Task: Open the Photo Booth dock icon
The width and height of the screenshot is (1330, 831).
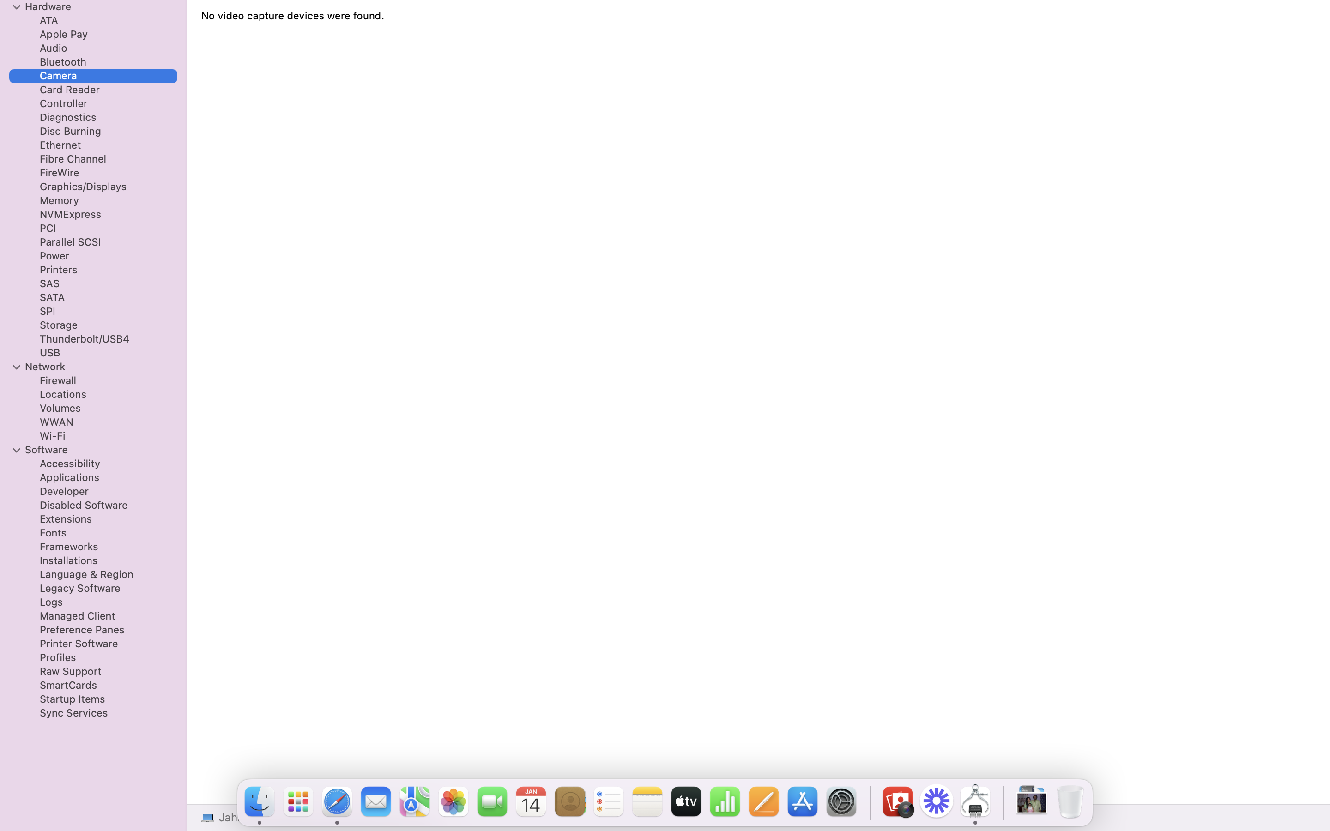Action: [897, 801]
